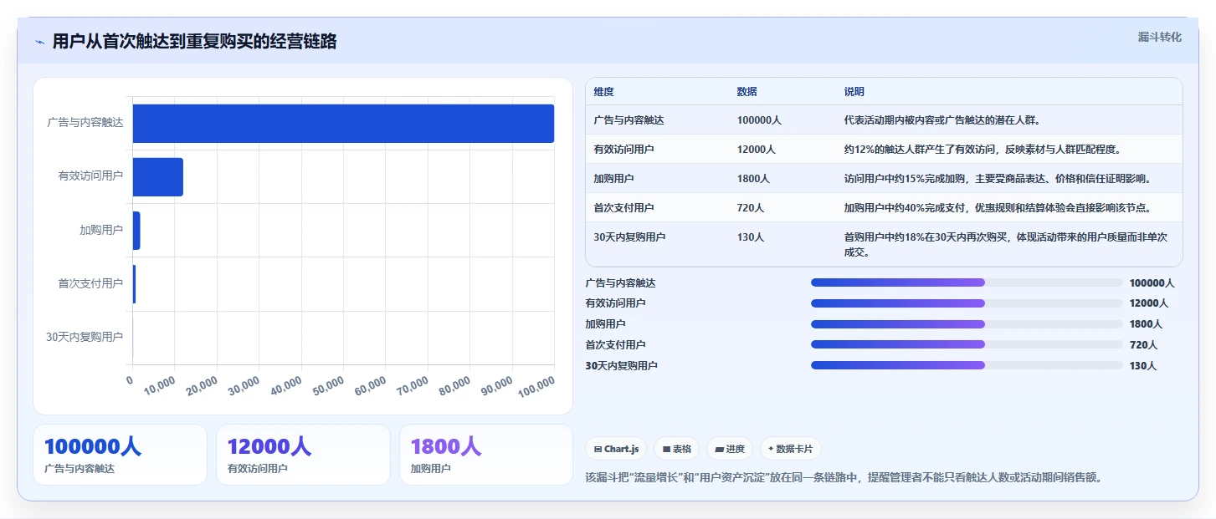The height and width of the screenshot is (519, 1216).
Task: Click the 广告与内容触达 progress bar
Action: point(967,282)
